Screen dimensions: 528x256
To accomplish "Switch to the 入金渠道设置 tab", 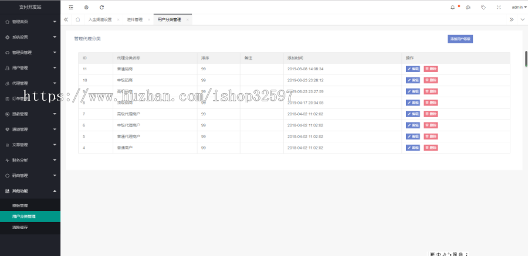I will click(x=100, y=19).
